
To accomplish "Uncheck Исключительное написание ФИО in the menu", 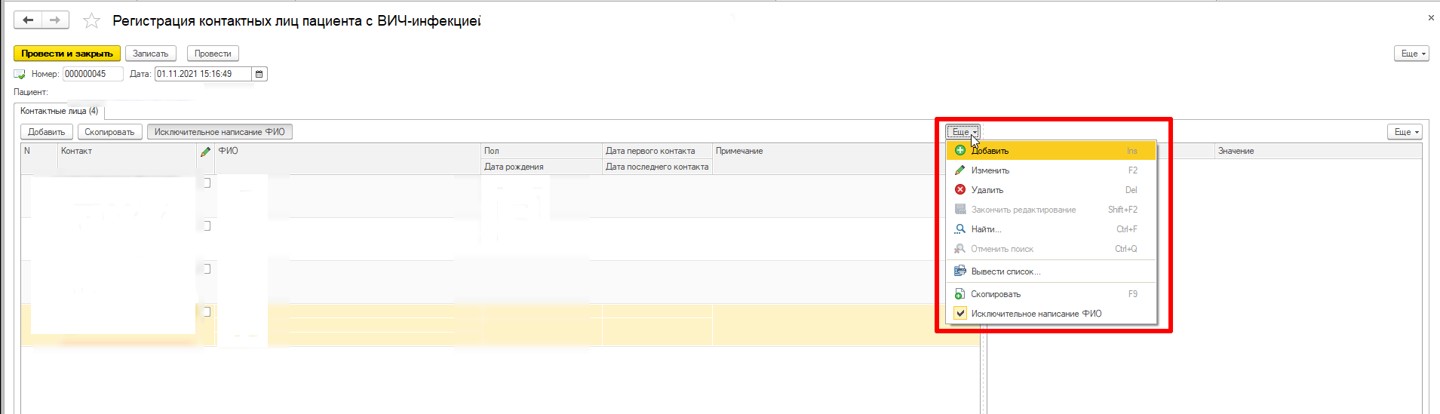I will 1036,314.
